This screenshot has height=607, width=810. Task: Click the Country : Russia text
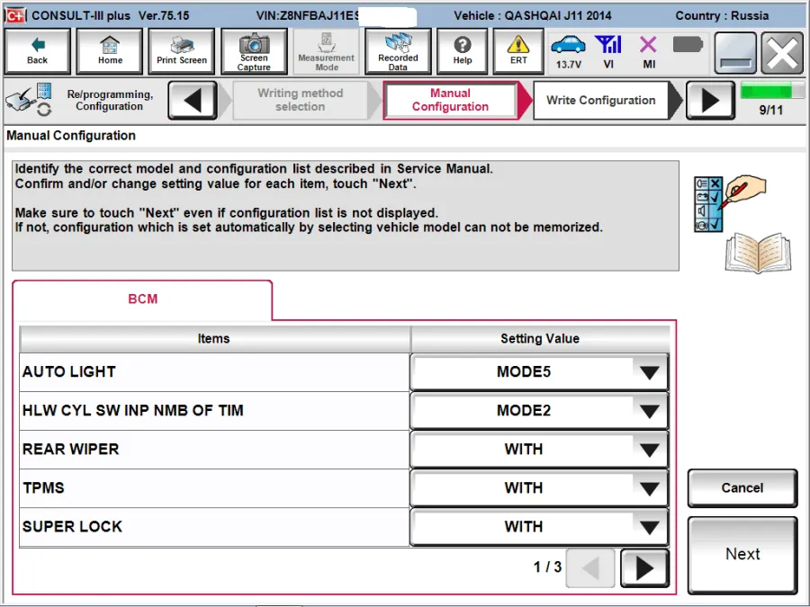coord(722,15)
